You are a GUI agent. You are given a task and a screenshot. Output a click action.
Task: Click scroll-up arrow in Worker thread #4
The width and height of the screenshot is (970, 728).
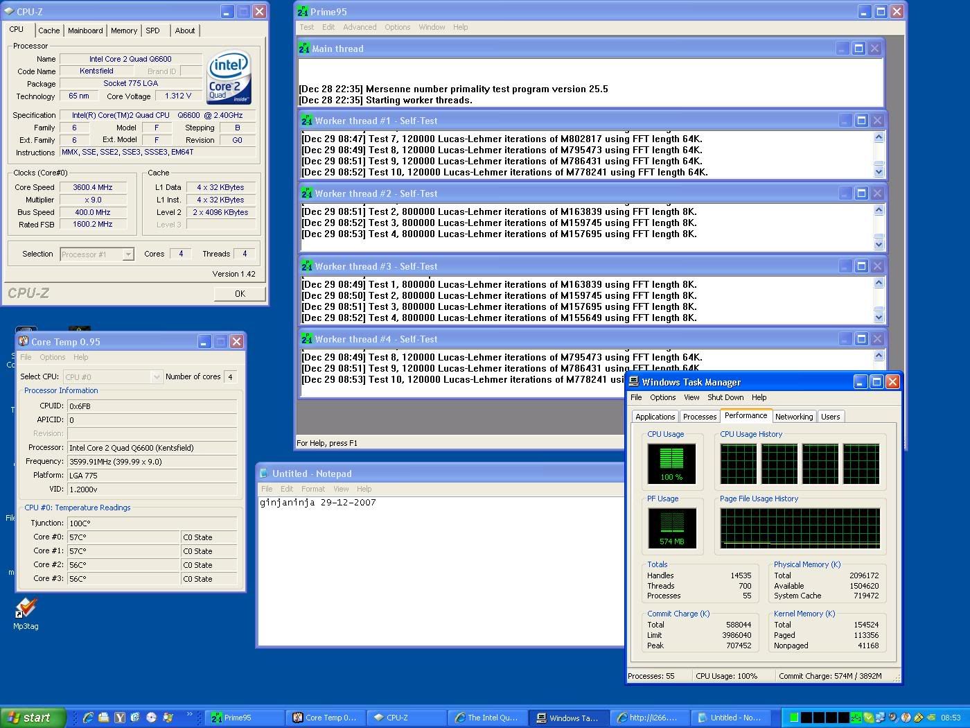point(879,356)
